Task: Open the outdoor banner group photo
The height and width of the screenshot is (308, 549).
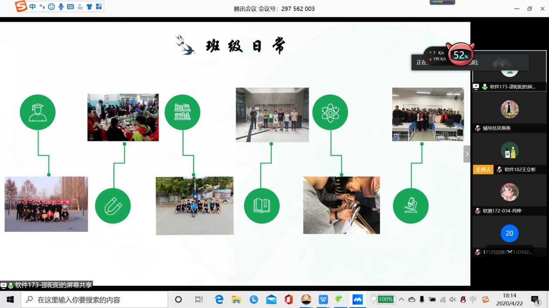Action: [x=46, y=204]
